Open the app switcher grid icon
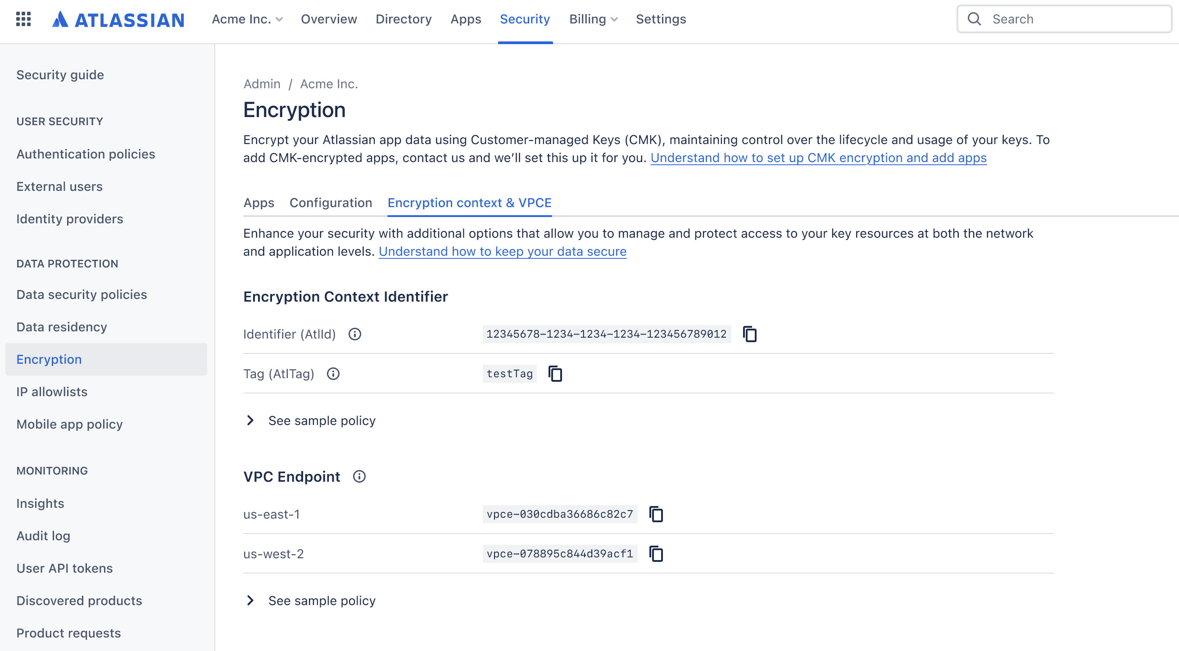This screenshot has width=1179, height=651. 23,19
